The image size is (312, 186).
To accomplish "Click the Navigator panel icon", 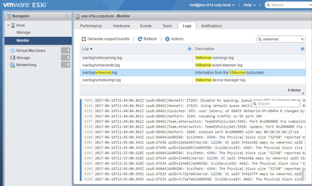I will pyautogui.click(x=8, y=16).
